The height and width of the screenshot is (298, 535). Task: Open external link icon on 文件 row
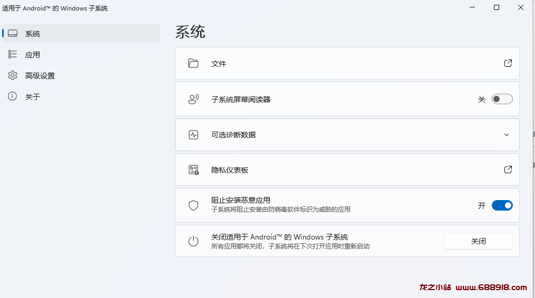click(x=508, y=63)
